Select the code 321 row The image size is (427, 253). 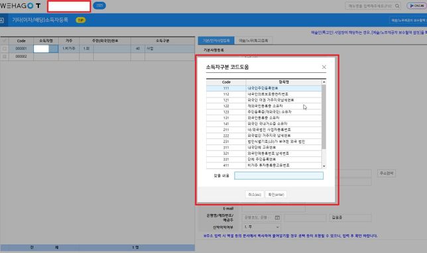click(x=264, y=154)
